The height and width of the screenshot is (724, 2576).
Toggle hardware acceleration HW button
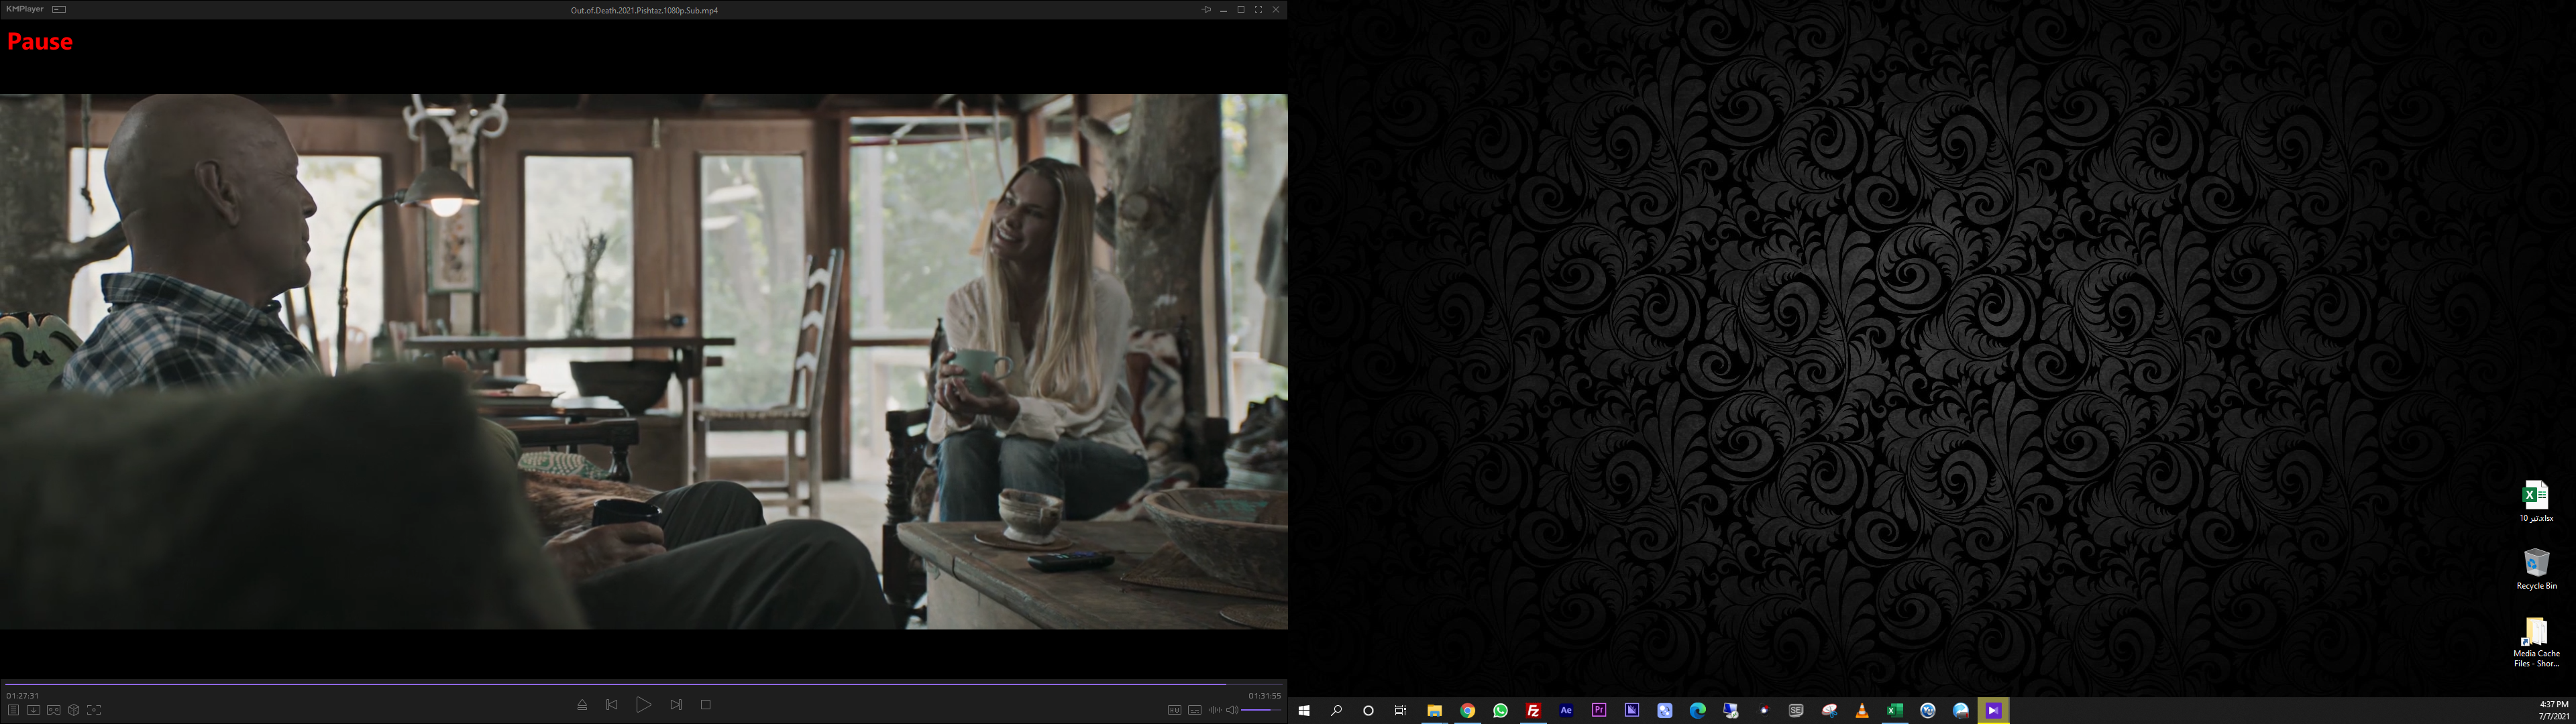[1174, 710]
